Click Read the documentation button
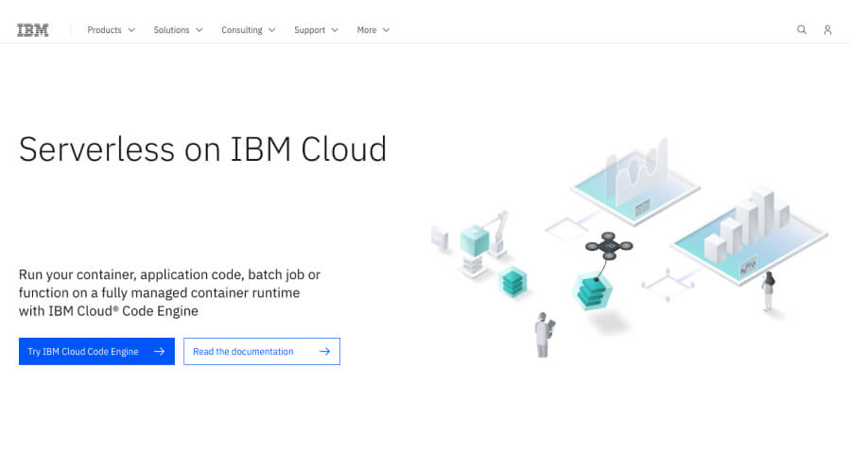The height and width of the screenshot is (473, 851). [262, 351]
